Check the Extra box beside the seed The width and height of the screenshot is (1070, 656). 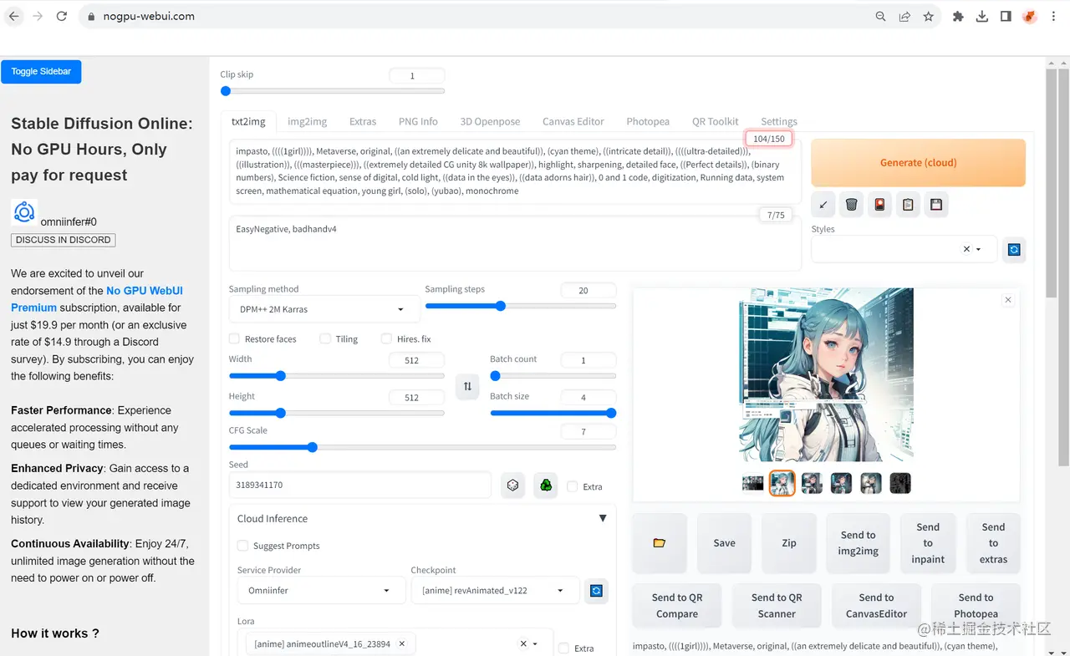572,486
